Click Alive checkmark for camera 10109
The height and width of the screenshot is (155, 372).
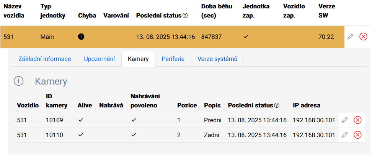point(81,120)
